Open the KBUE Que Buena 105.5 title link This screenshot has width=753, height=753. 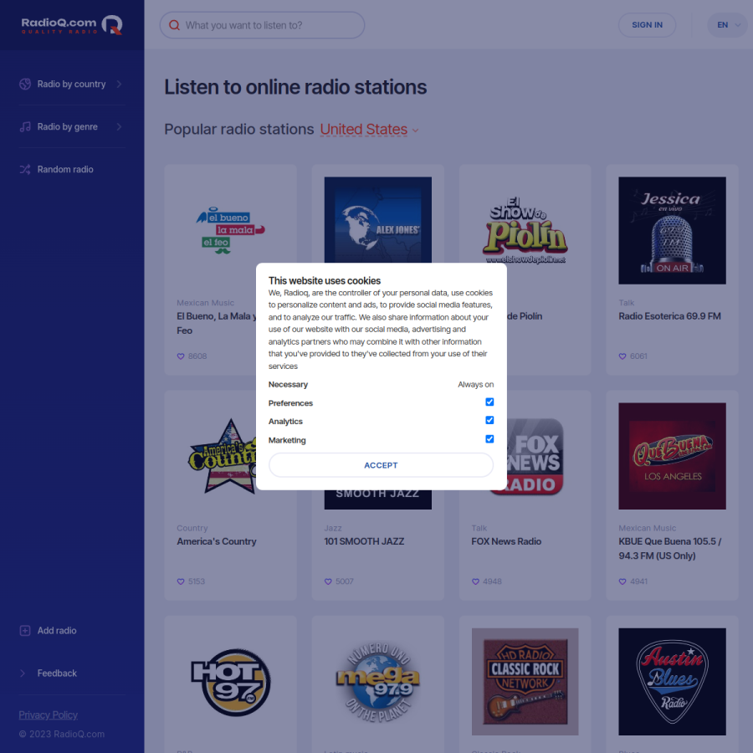tap(670, 548)
